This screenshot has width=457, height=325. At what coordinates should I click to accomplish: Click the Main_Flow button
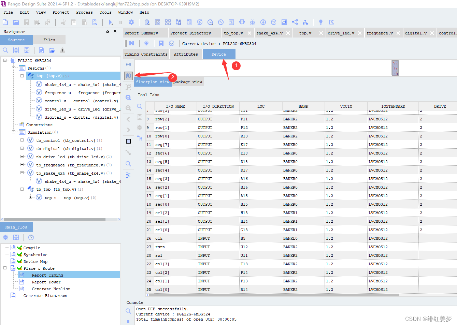(x=16, y=226)
